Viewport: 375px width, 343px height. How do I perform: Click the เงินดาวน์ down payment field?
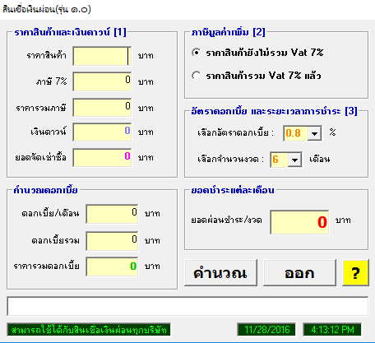(102, 132)
